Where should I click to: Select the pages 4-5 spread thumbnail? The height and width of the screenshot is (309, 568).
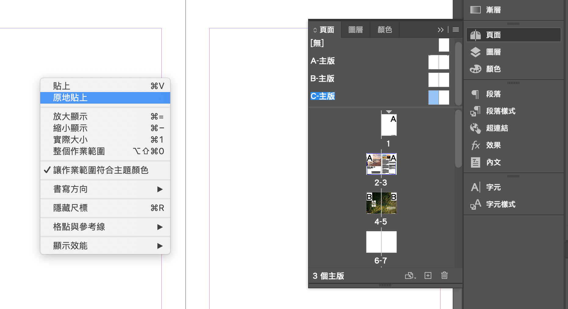click(x=381, y=203)
